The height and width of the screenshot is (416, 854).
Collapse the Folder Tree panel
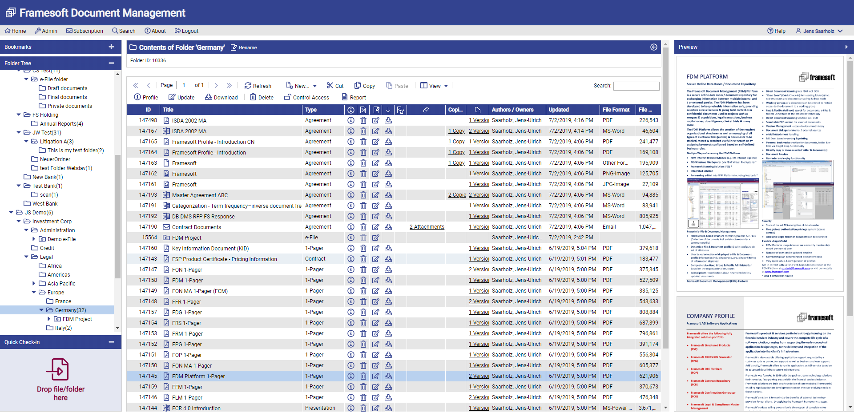coord(111,63)
